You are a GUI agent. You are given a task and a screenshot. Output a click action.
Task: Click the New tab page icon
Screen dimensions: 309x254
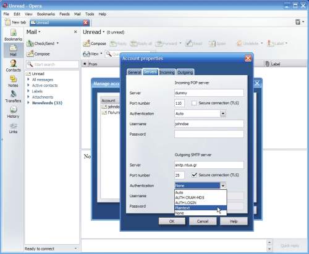[x=7, y=22]
